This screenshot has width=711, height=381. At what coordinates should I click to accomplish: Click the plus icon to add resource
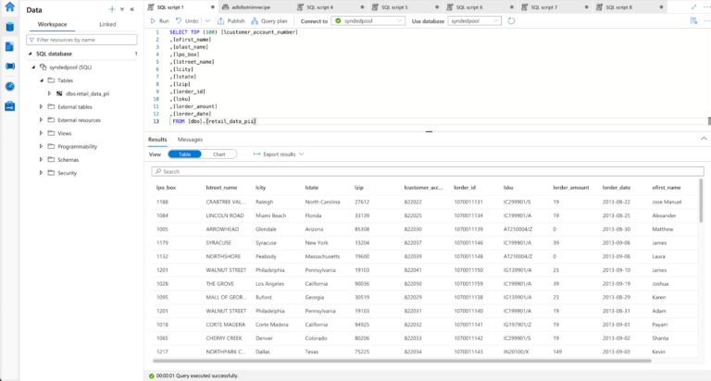click(112, 9)
